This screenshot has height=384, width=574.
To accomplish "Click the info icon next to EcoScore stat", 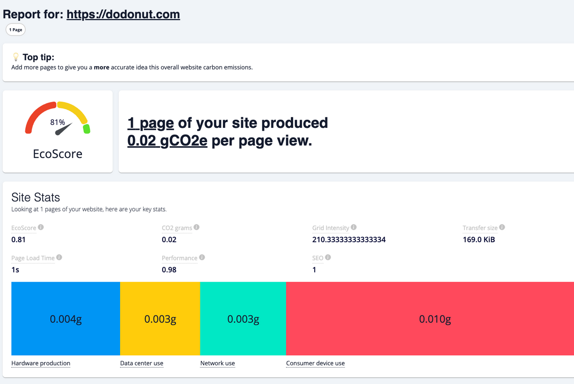I will 41,227.
